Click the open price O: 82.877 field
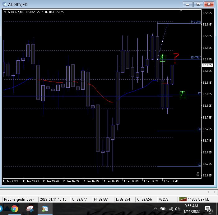 point(79,199)
